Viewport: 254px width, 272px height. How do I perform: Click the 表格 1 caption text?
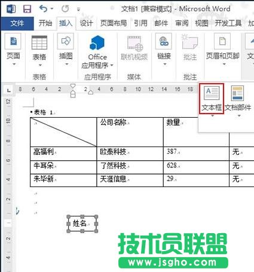coord(43,112)
